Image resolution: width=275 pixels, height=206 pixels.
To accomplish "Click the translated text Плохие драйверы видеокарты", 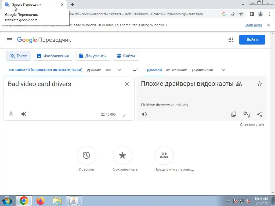I will tap(187, 84).
